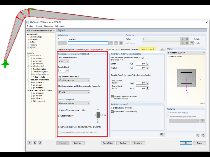Click the Grafika button

(123, 143)
